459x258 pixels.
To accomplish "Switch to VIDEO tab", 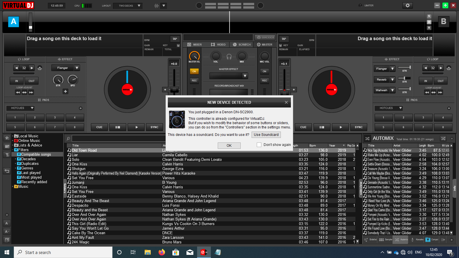I will tap(218, 45).
